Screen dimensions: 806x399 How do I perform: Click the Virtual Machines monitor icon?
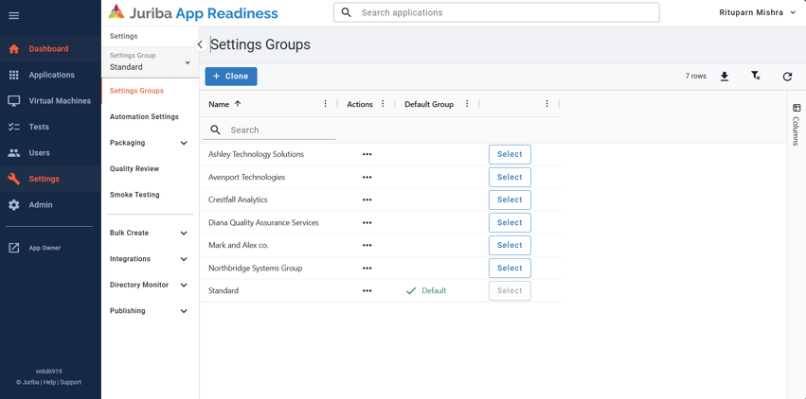14,101
